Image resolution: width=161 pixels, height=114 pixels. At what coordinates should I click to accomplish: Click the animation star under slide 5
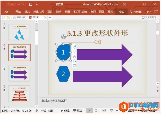click(x=4, y=69)
